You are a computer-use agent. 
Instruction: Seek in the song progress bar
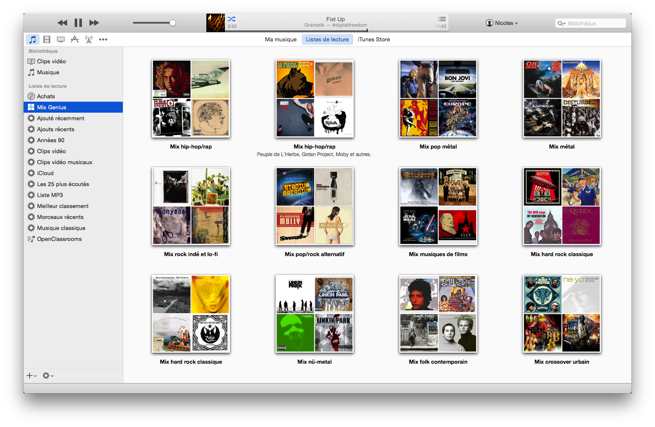coord(336,30)
